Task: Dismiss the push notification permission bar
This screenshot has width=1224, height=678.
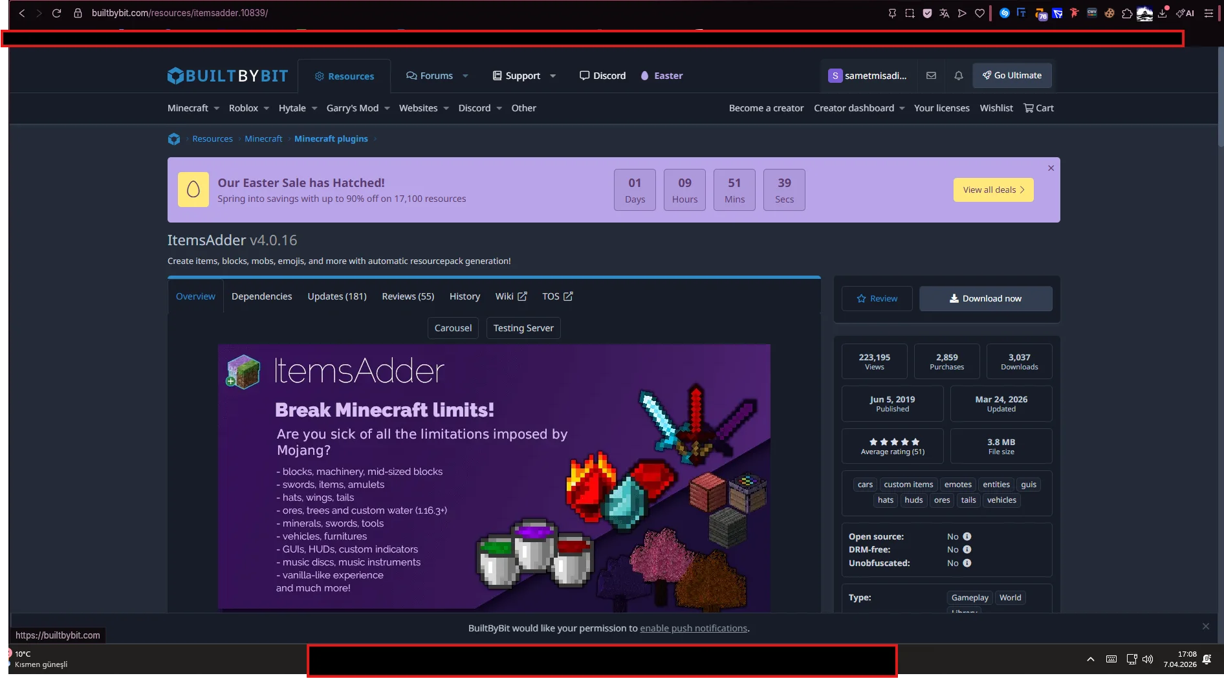Action: 1206,626
